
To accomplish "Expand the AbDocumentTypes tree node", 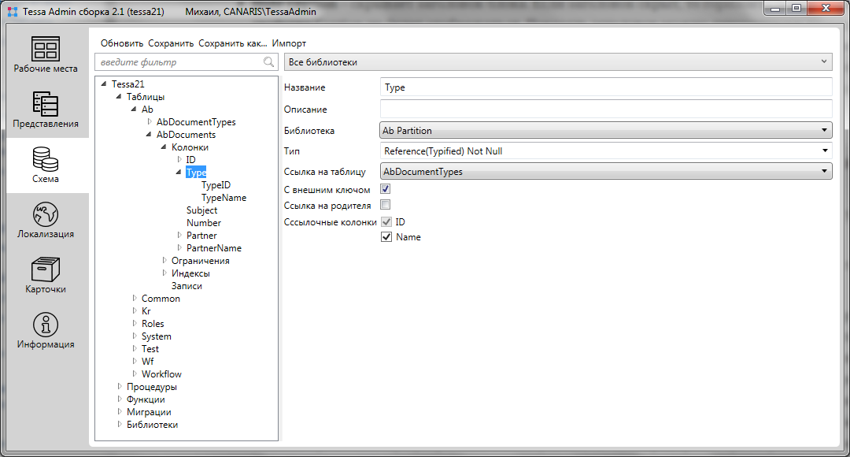I will point(150,122).
